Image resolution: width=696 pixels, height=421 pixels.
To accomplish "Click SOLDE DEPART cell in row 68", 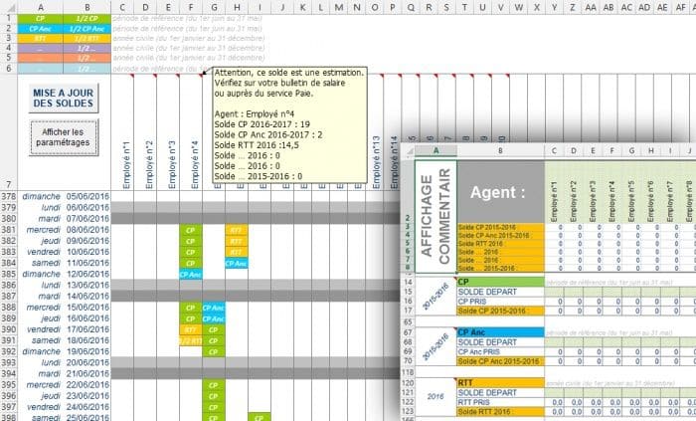I will pyautogui.click(x=501, y=342).
